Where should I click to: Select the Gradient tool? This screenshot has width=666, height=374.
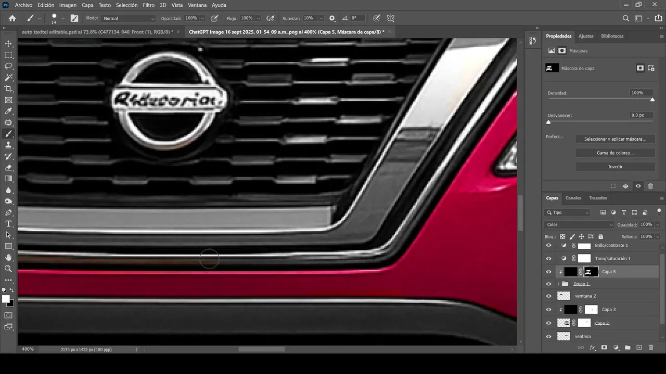click(x=8, y=179)
